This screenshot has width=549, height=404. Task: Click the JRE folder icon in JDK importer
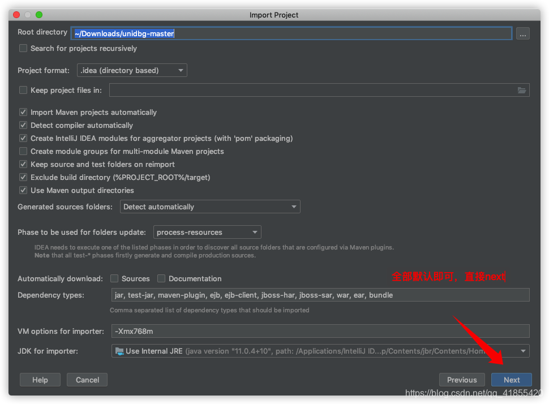tap(119, 351)
